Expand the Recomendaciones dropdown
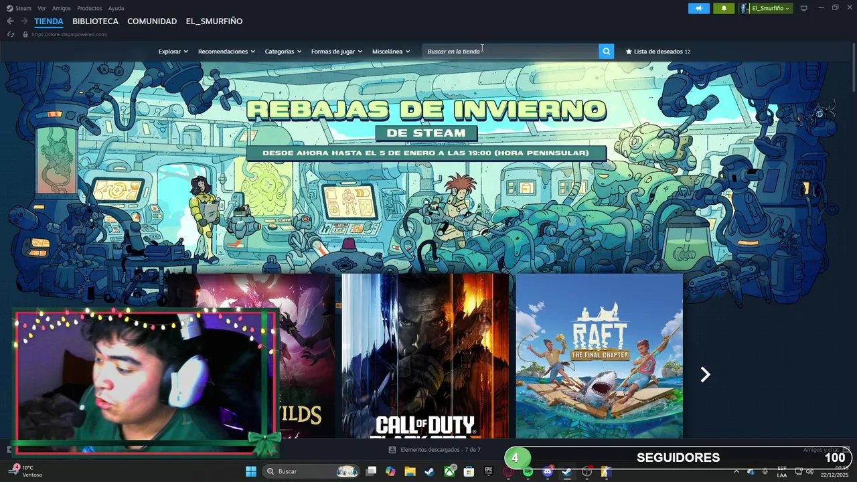 click(x=226, y=52)
